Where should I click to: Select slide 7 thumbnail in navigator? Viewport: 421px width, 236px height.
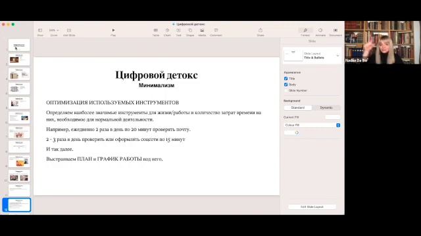(x=19, y=132)
